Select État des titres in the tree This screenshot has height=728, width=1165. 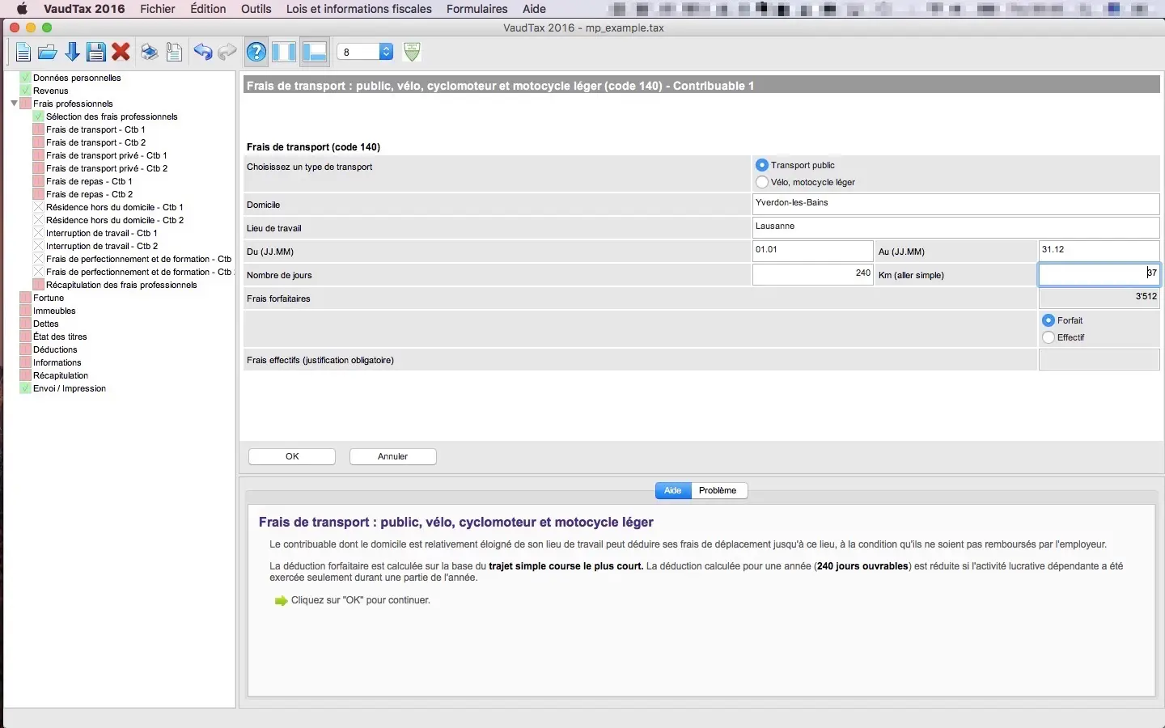click(60, 336)
